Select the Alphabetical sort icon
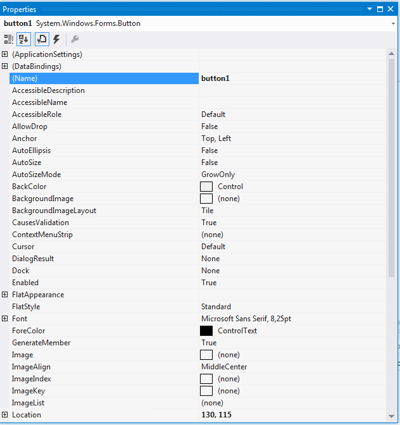 click(x=23, y=39)
